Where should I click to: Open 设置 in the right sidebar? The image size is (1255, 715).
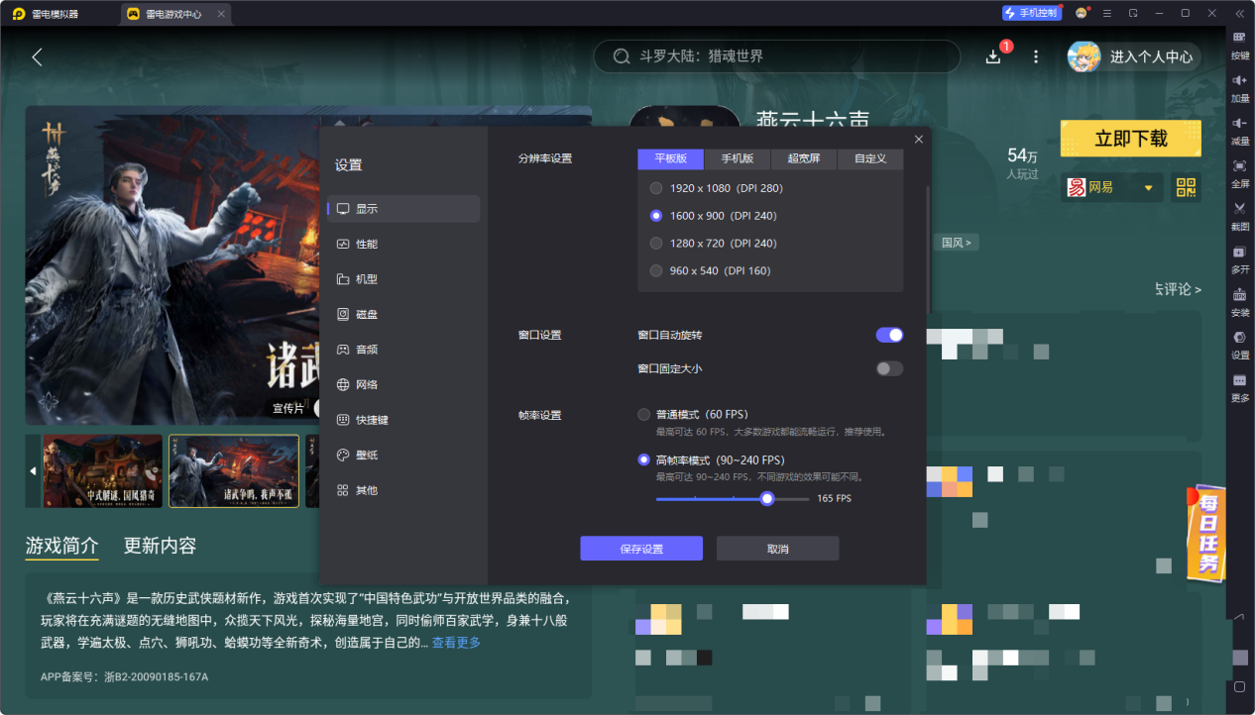pyautogui.click(x=1240, y=344)
